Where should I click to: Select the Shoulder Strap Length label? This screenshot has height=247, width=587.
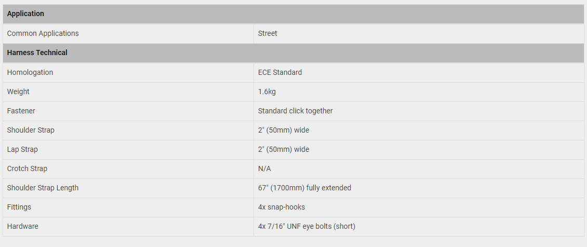coord(43,188)
